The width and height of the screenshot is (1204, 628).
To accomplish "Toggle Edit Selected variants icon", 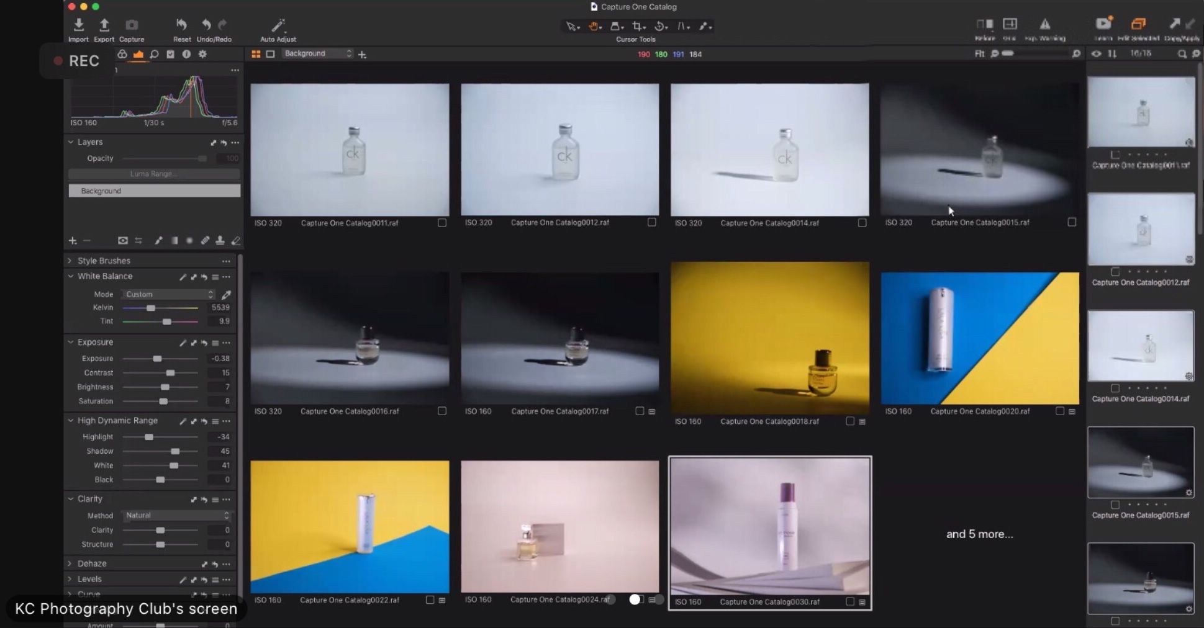I will click(1138, 24).
